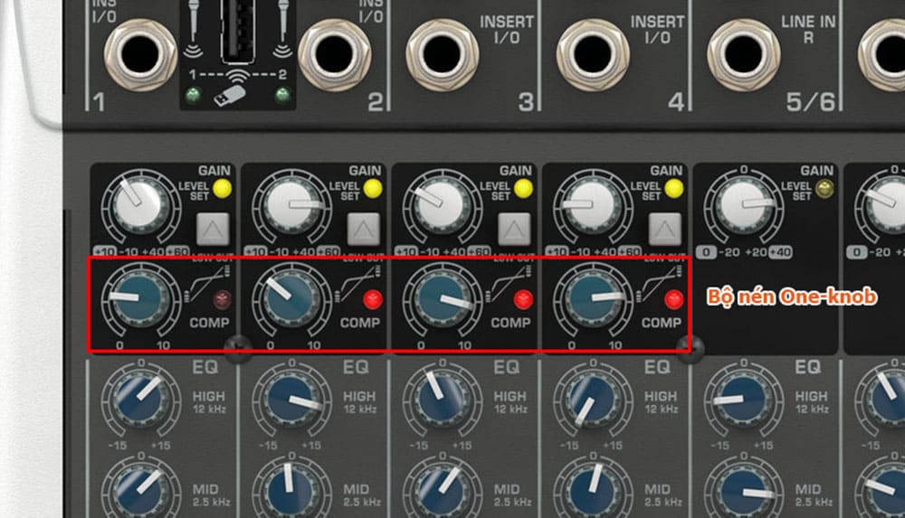Click channel 2 compression curve icon
Screen dimensions: 905x518
tap(357, 284)
